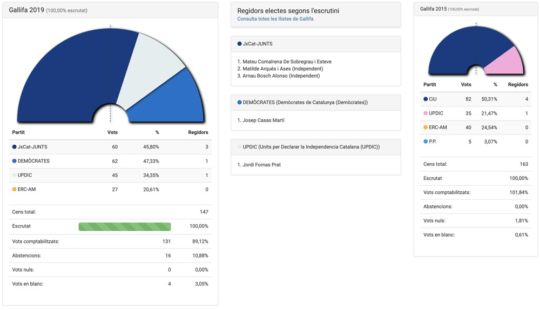
Task: Click the UPDIC pink dot in 2015 table
Action: coord(426,113)
